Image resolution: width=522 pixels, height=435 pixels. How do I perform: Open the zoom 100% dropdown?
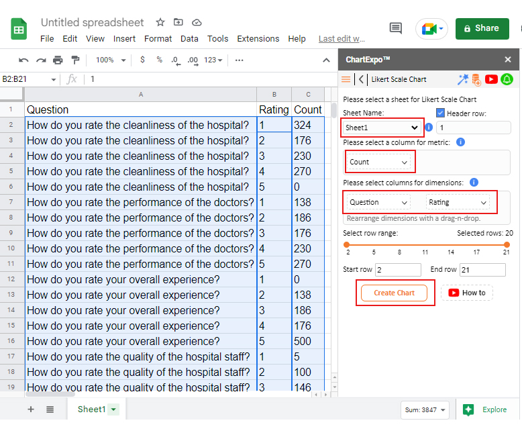point(111,60)
